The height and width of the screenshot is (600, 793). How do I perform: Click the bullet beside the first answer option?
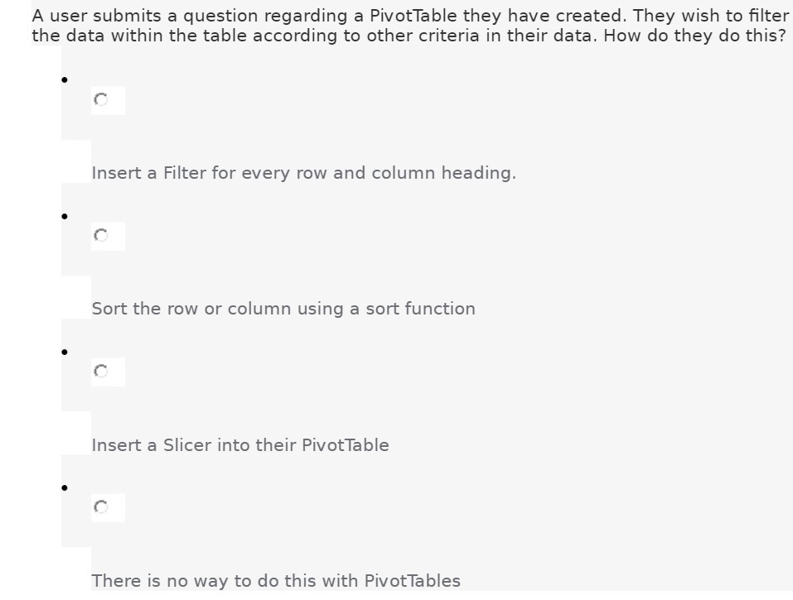[65, 81]
